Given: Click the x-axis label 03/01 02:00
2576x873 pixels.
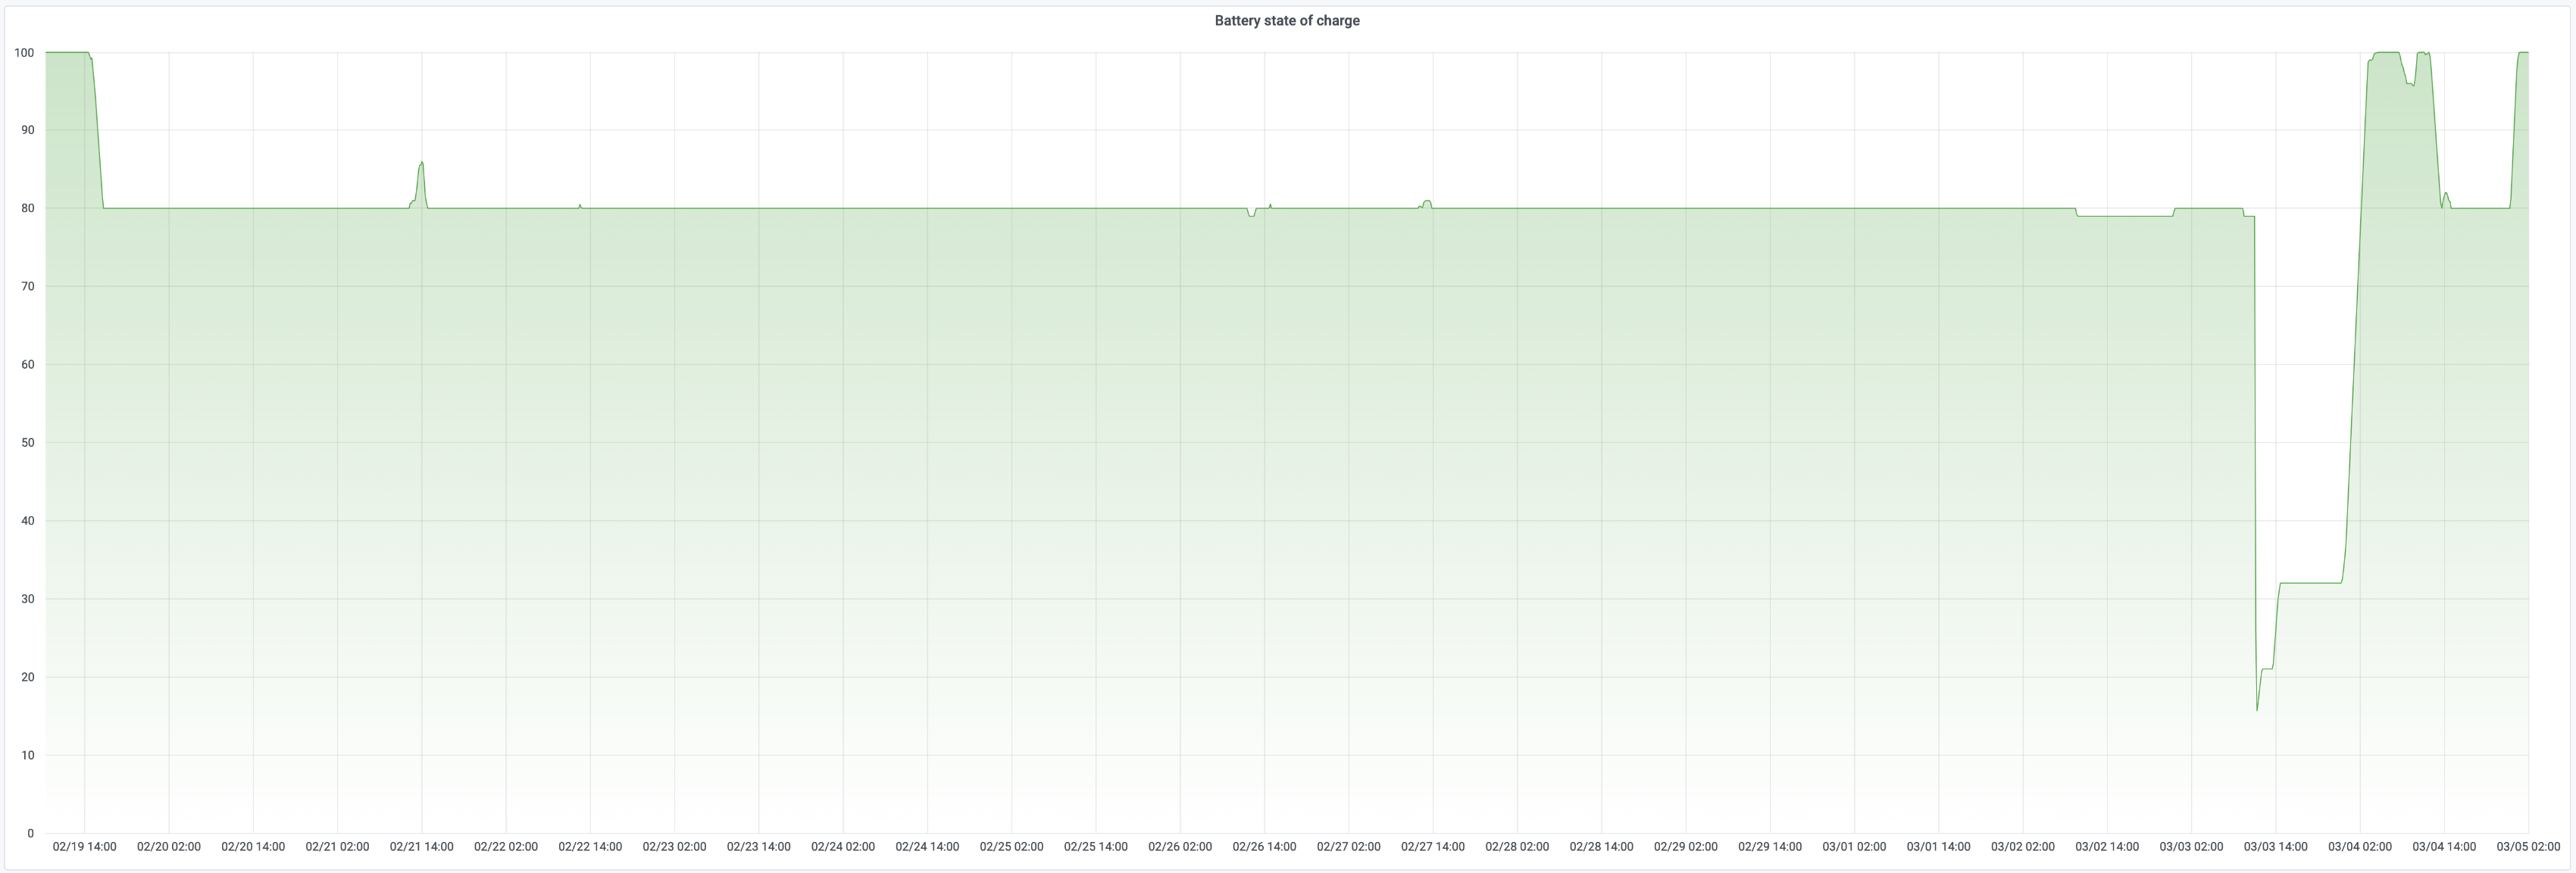Looking at the screenshot, I should (1854, 847).
